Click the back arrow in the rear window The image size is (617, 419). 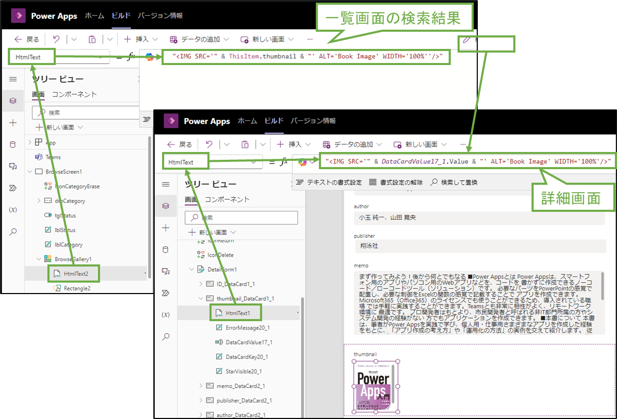pyautogui.click(x=18, y=40)
